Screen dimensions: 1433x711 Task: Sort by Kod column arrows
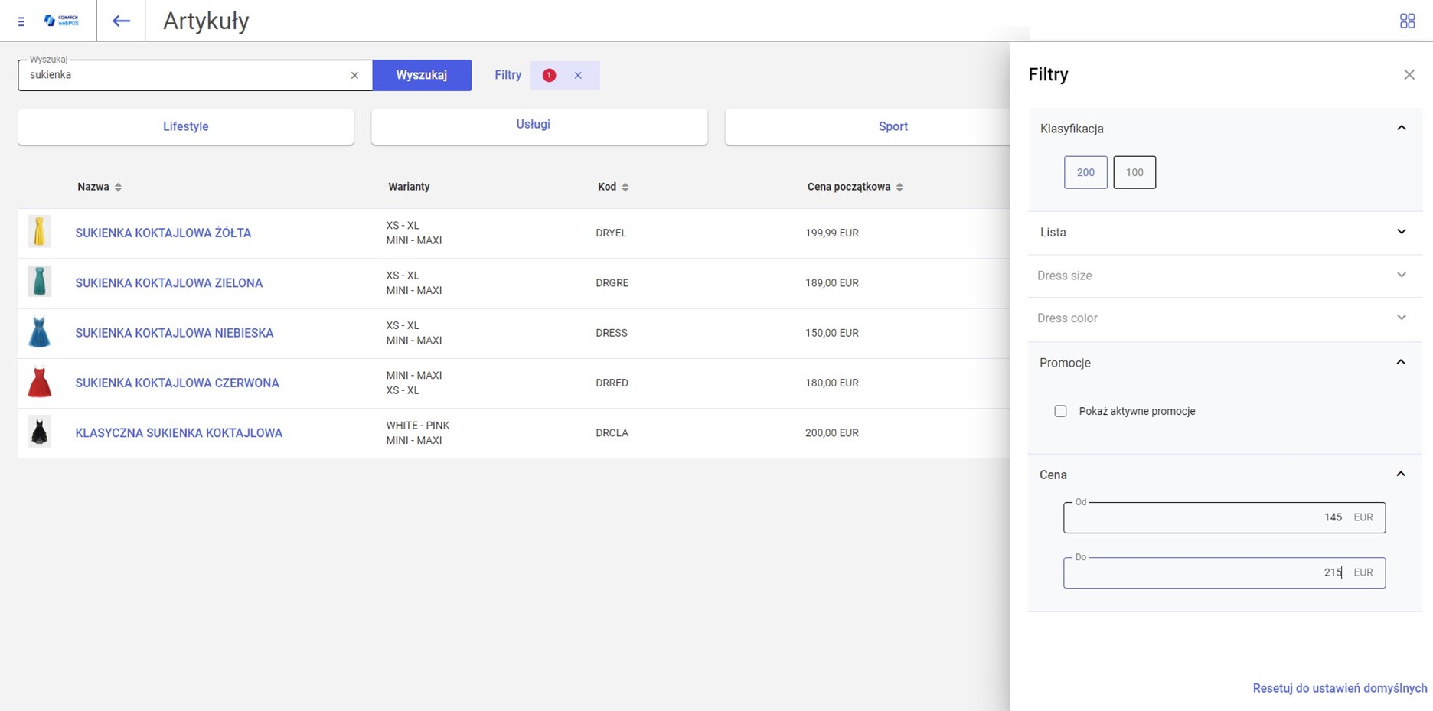[625, 187]
